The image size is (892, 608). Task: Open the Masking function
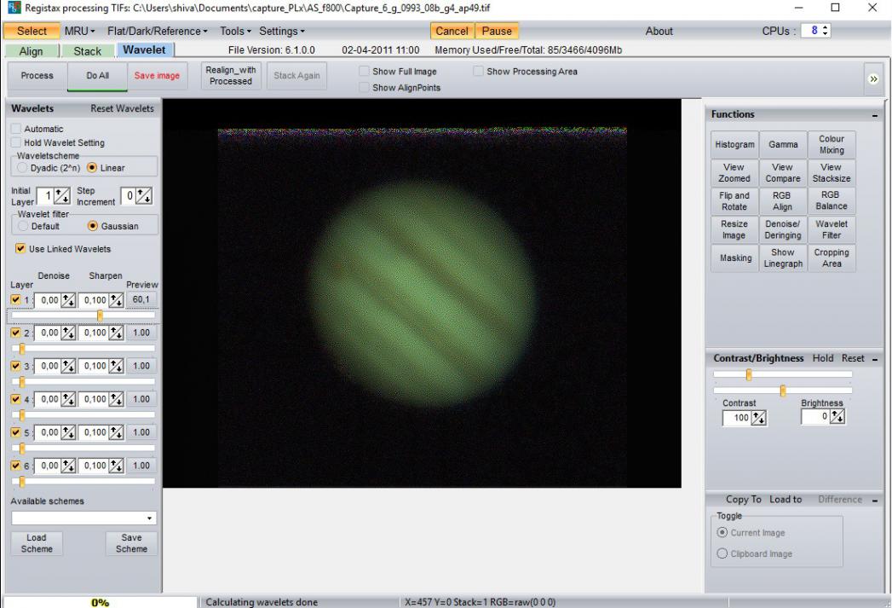(734, 258)
